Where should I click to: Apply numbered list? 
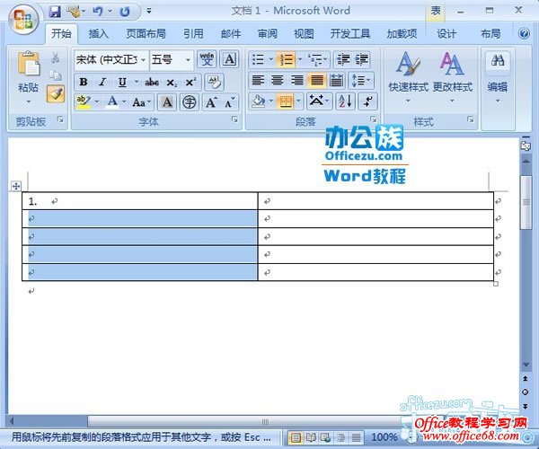tap(286, 59)
